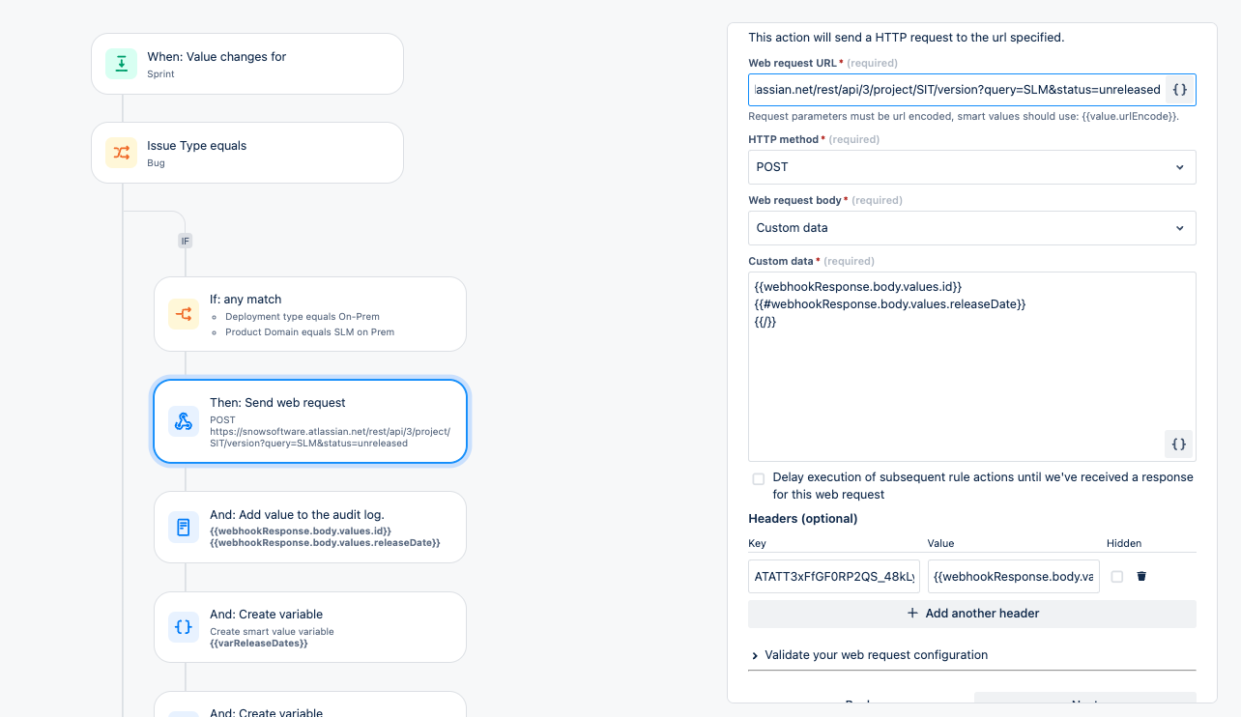This screenshot has width=1241, height=717.
Task: Select the audit log action icon
Action: (x=183, y=527)
